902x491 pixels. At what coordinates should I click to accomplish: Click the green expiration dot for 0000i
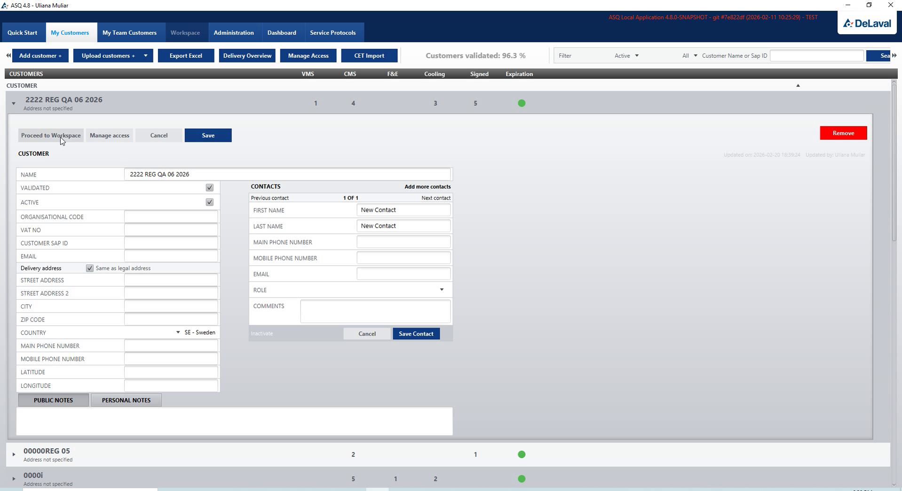tap(522, 479)
